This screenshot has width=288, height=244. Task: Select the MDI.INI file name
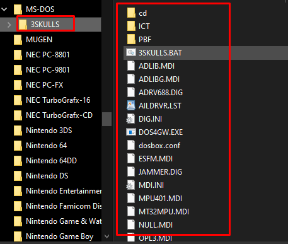tap(151, 185)
